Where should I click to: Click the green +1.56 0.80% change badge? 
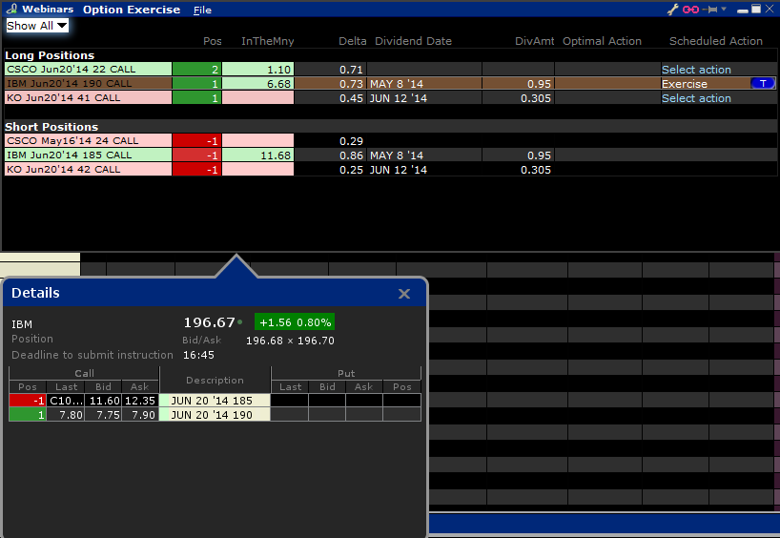295,322
